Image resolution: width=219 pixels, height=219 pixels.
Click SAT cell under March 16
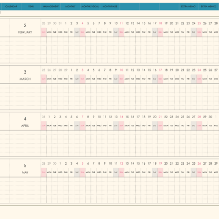pos(155,79)
